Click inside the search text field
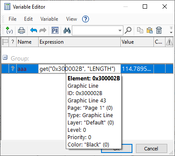Screen dimensions: 175x156 95,31
